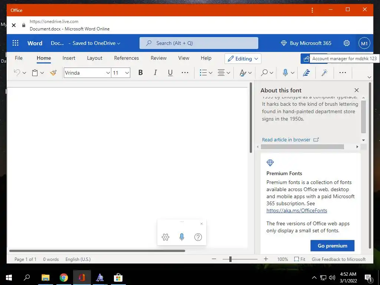Viewport: 380px width, 285px height.
Task: Open Read article in browser link
Action: [x=290, y=140]
